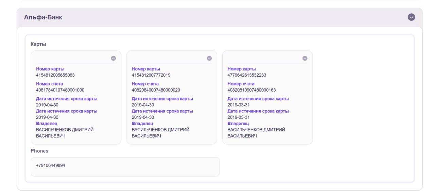Click the first card's Владелец label

[x=47, y=124]
